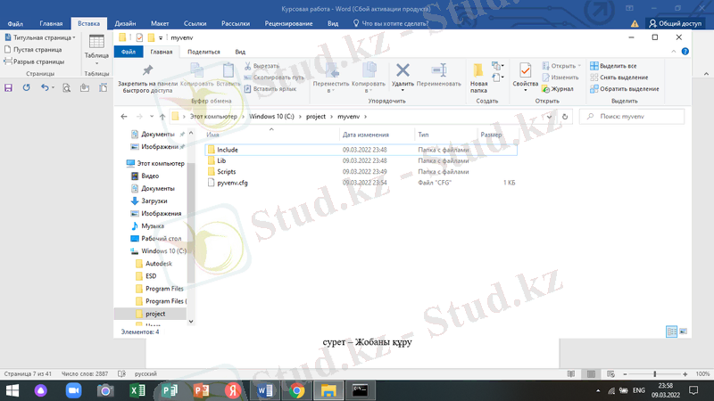Viewport: 714px width, 401px height.
Task: Open Вид tab in Explorer
Action: (240, 52)
